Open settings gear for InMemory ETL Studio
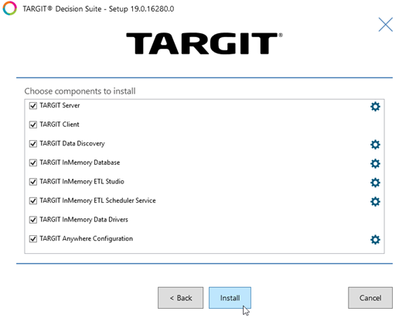The height and width of the screenshot is (325, 409). click(375, 183)
